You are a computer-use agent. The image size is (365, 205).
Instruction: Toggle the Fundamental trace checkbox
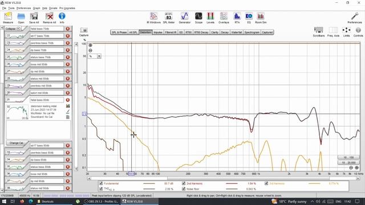click(x=101, y=183)
